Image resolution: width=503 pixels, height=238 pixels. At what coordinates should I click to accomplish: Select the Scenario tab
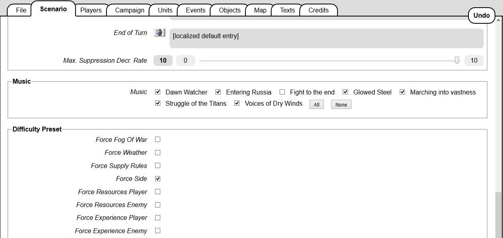click(x=53, y=9)
